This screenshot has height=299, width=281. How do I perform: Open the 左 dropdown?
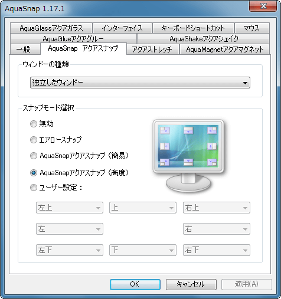(x=70, y=229)
